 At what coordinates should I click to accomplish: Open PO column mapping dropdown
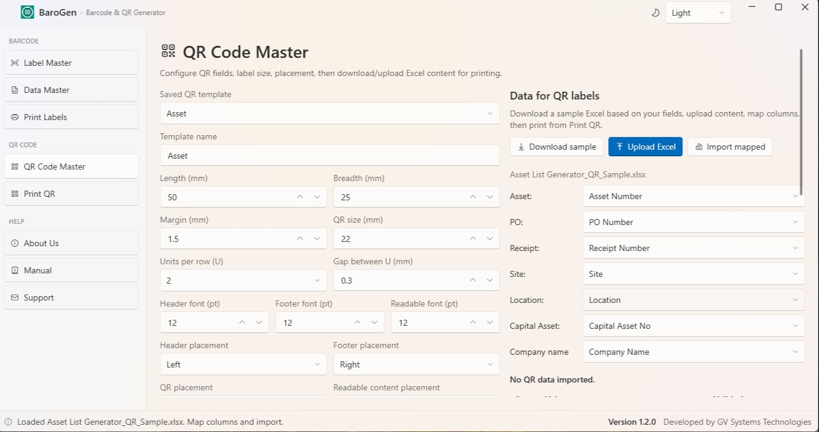[693, 222]
